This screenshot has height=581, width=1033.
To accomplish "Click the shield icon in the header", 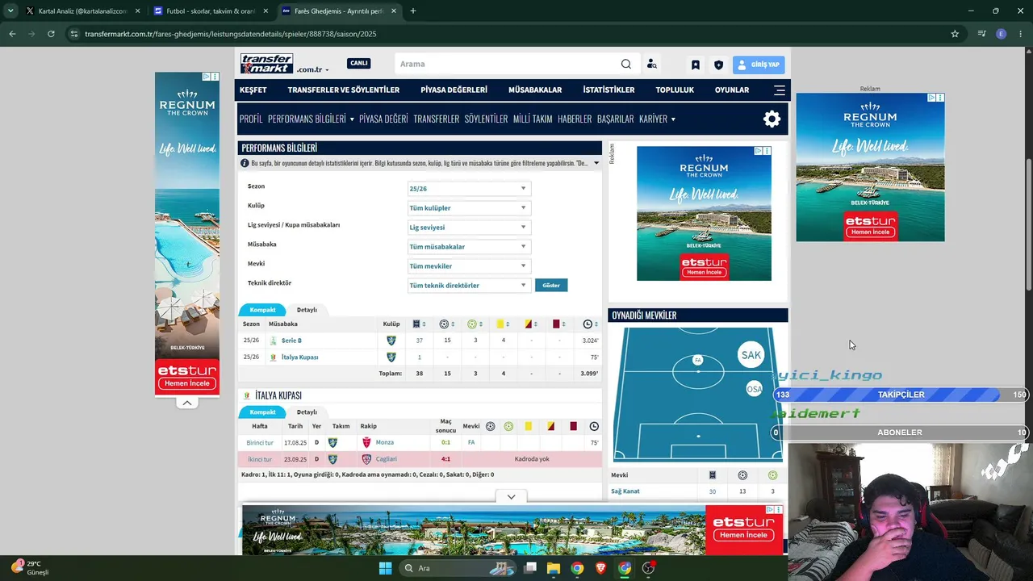I will point(718,65).
